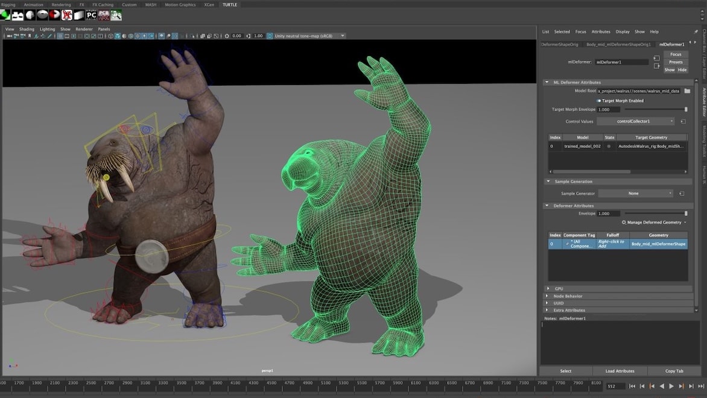The image size is (707, 398).
Task: Pin the Attribute Editor with the pushpin icon
Action: (x=696, y=31)
